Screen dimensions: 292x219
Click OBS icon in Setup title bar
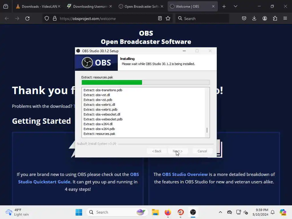78,51
